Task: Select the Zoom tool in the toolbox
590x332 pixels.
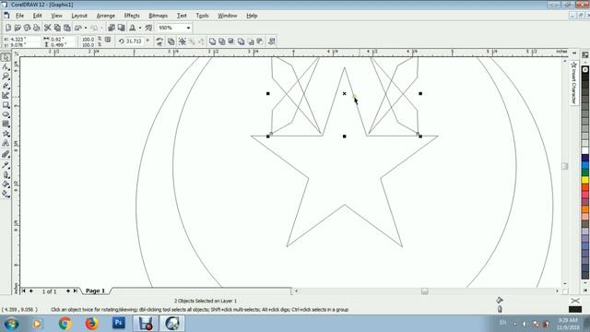Action: click(6, 77)
